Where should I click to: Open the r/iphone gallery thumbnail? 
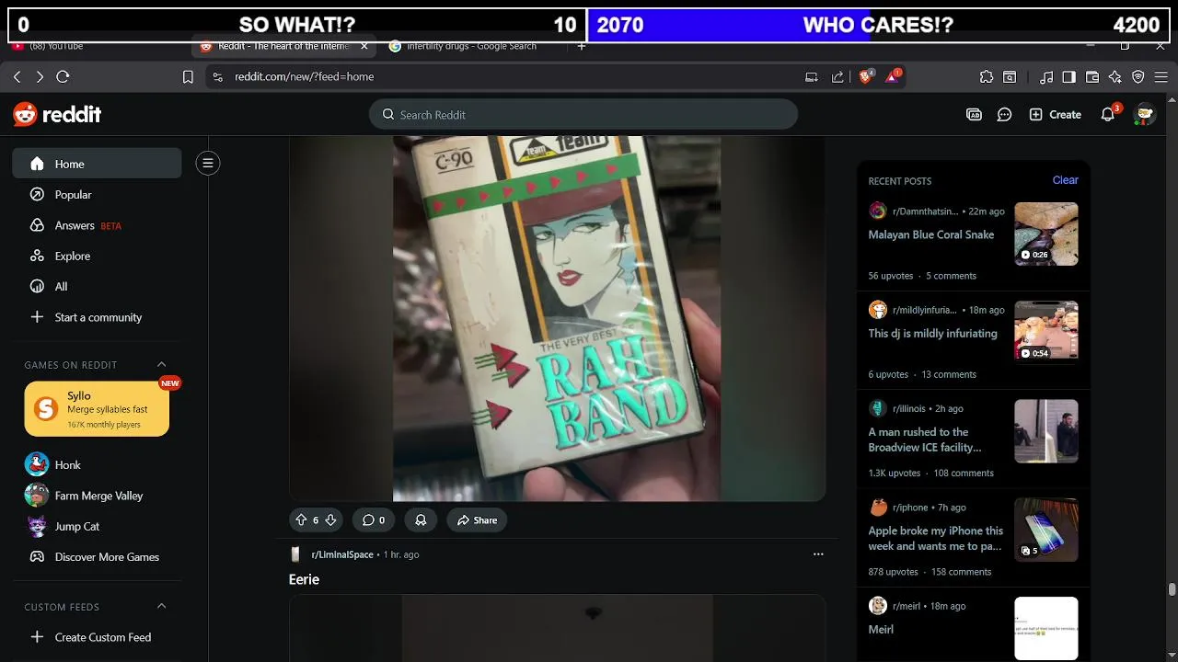click(1046, 530)
